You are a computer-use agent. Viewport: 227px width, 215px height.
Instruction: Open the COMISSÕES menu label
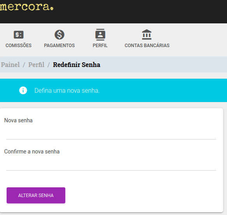click(x=19, y=46)
